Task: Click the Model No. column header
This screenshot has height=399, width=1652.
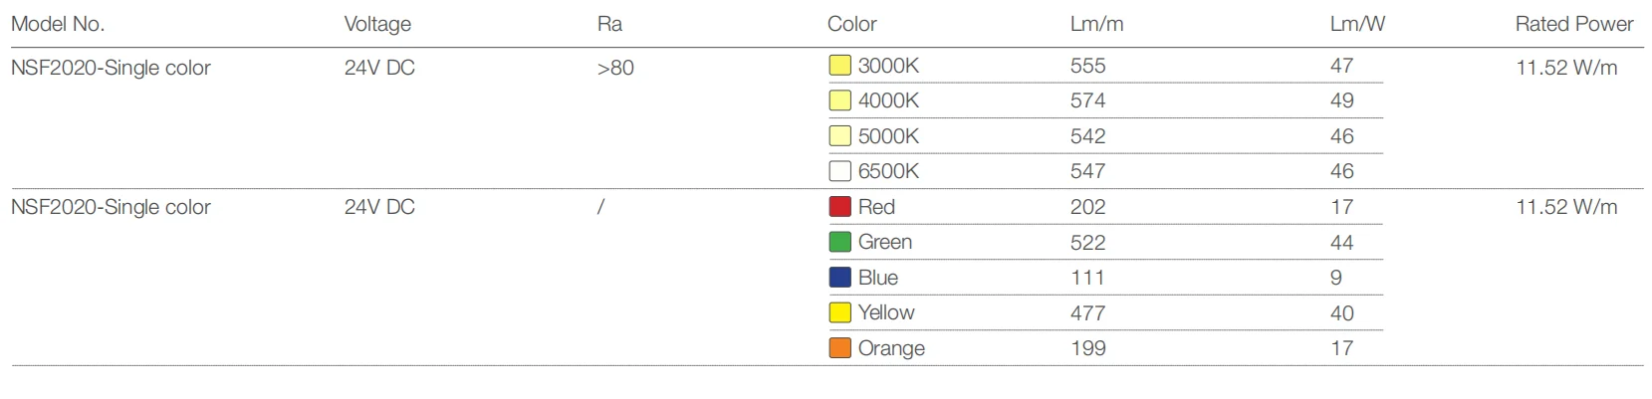Action: coord(58,24)
